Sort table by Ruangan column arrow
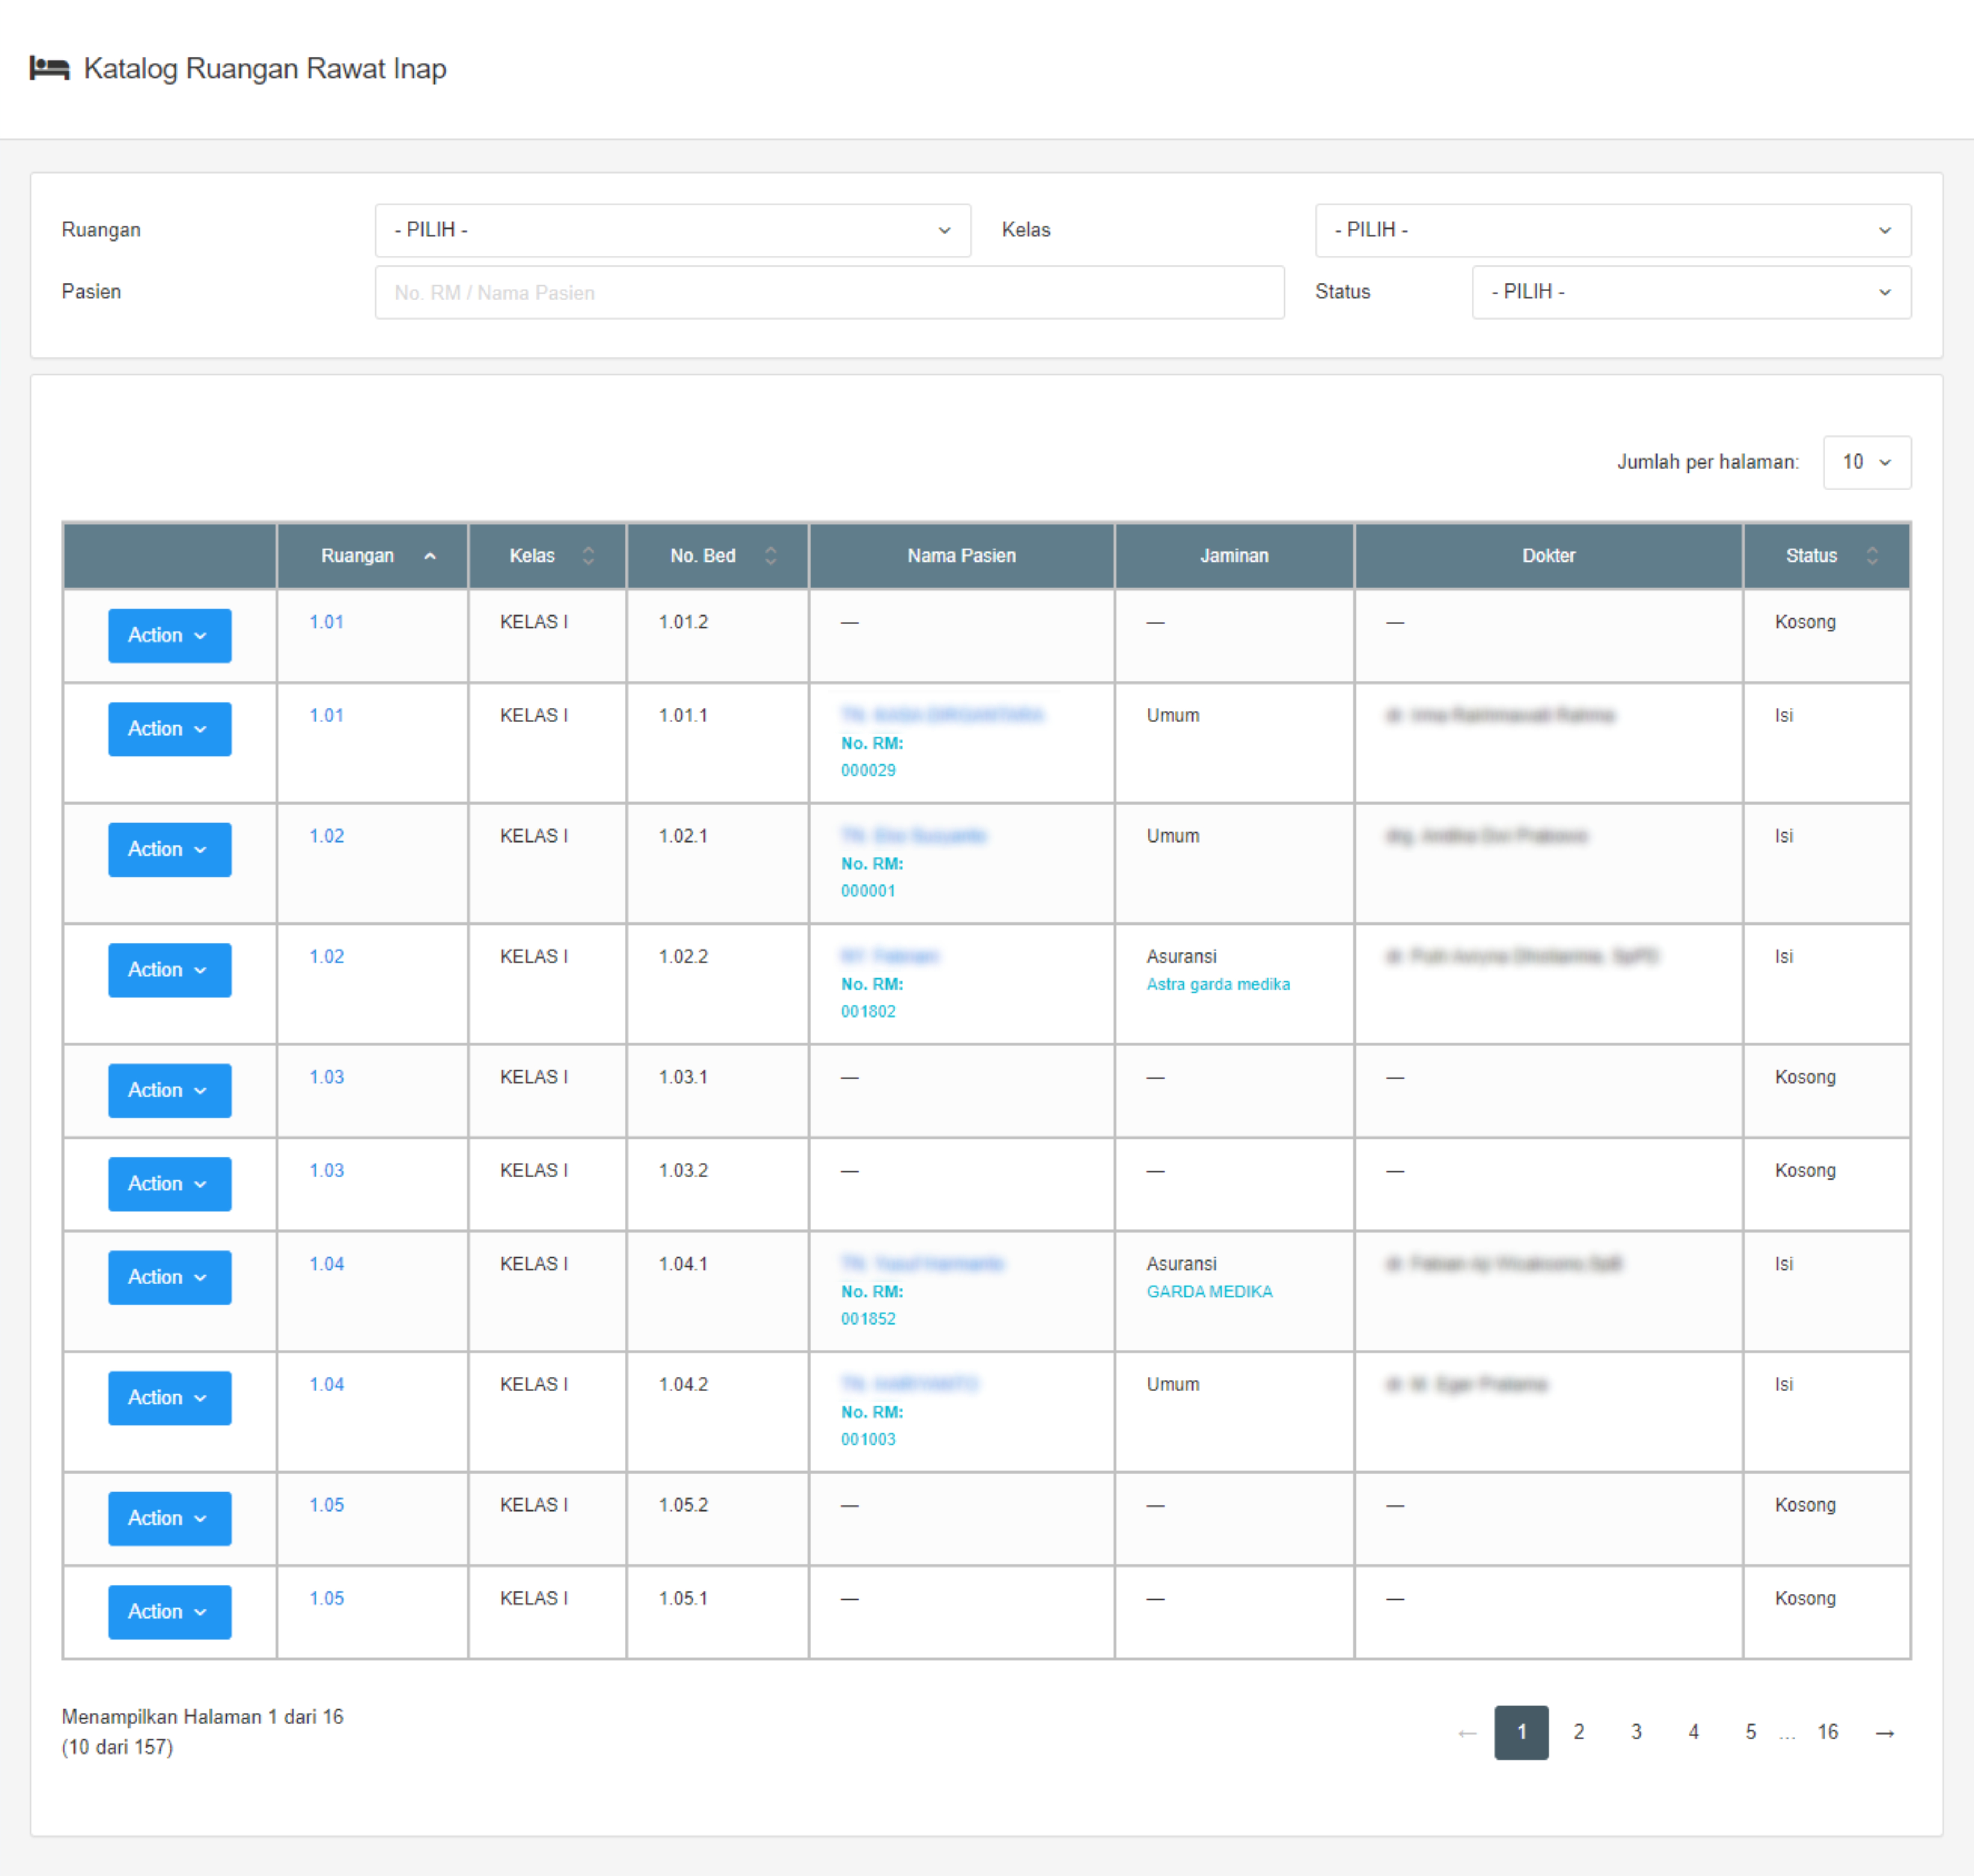 coord(430,556)
